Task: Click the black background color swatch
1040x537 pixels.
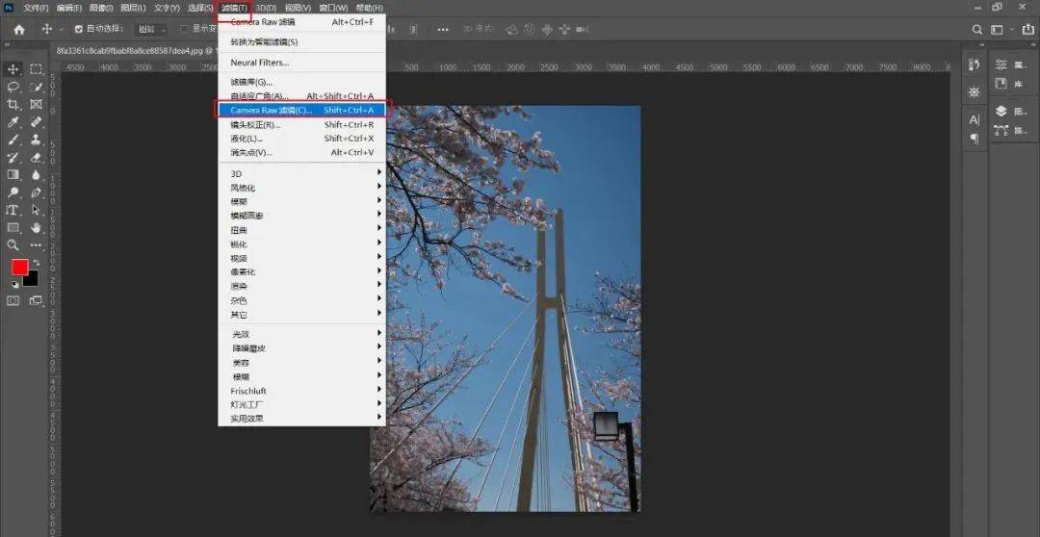Action: tap(32, 281)
